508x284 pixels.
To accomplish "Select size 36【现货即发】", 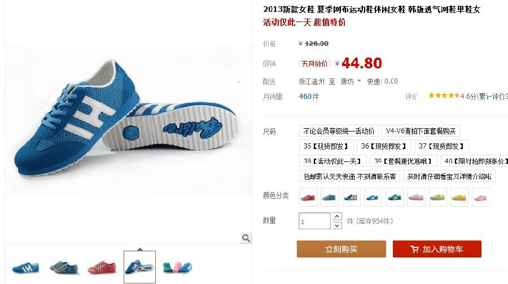I will [x=384, y=146].
